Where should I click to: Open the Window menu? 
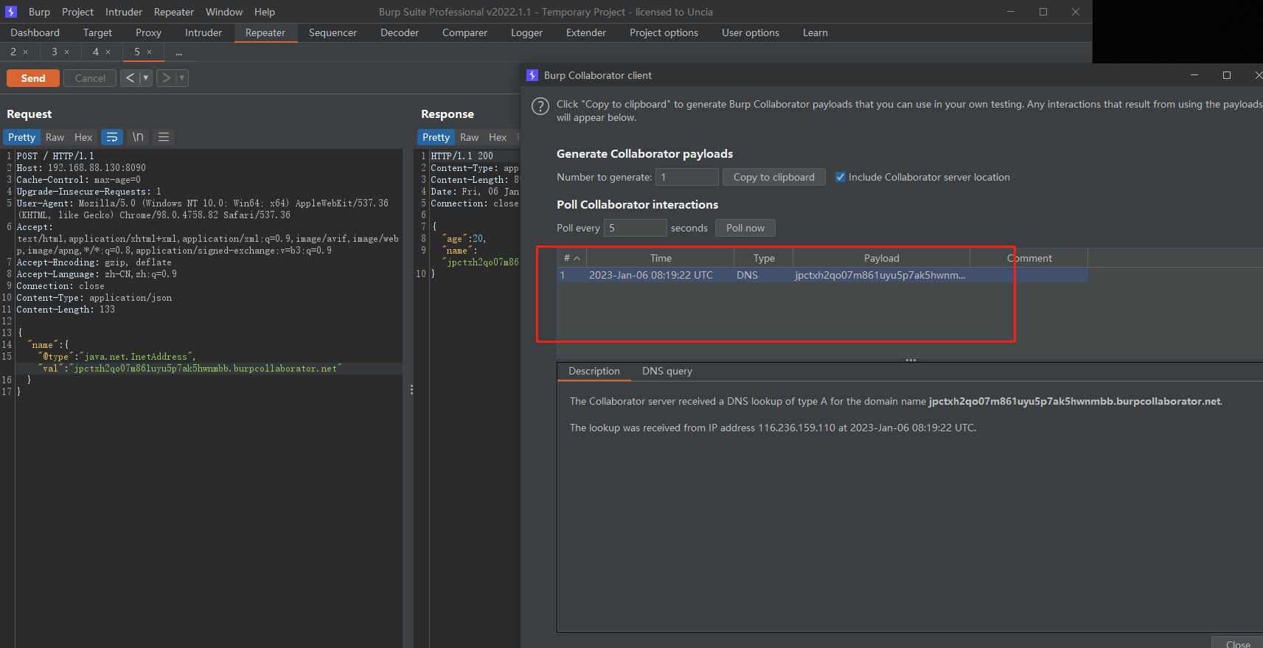224,12
